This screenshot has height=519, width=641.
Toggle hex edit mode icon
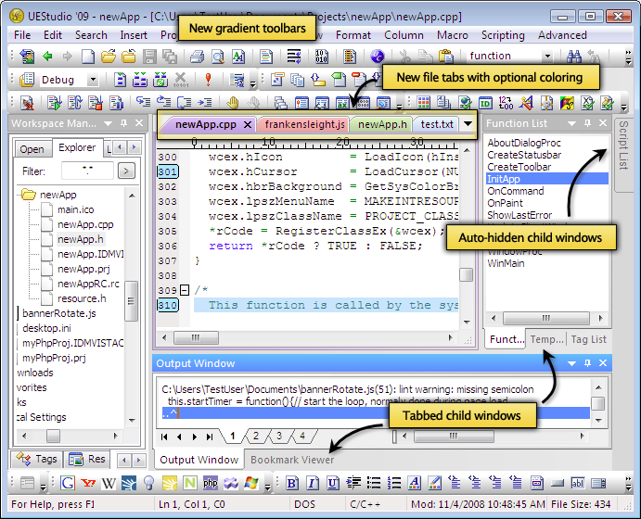[x=321, y=57]
